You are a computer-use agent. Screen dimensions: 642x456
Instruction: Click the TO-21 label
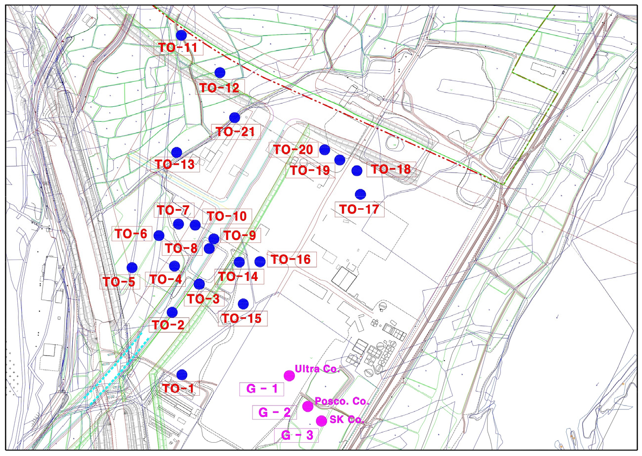pyautogui.click(x=235, y=132)
